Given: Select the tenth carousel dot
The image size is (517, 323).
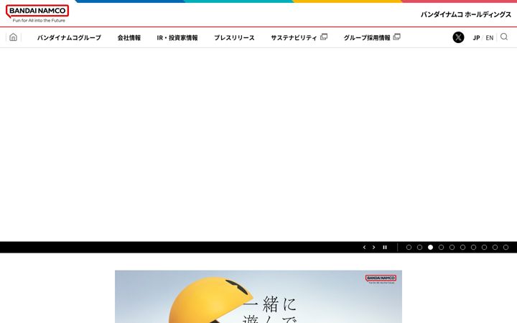Looking at the screenshot, I should (506, 247).
